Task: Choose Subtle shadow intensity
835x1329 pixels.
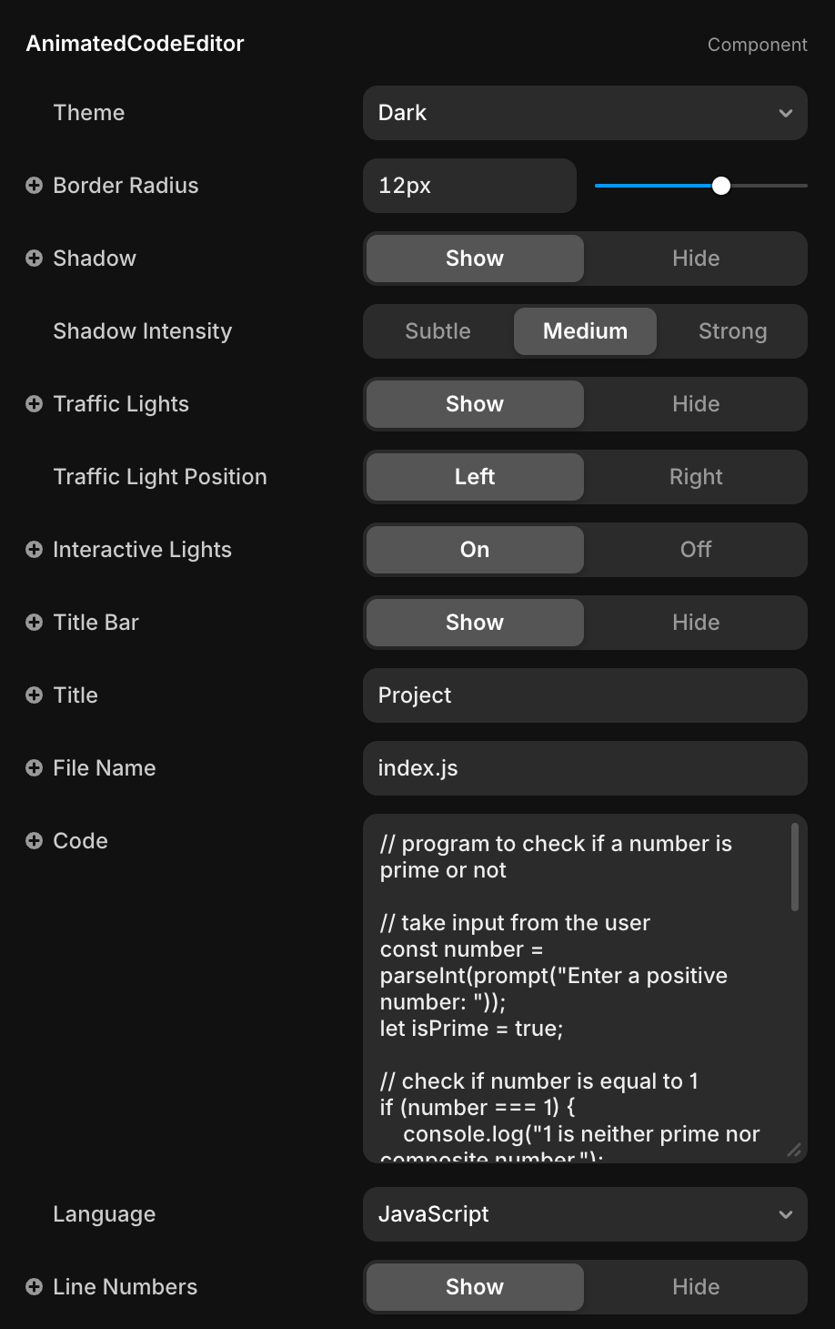Action: 438,331
